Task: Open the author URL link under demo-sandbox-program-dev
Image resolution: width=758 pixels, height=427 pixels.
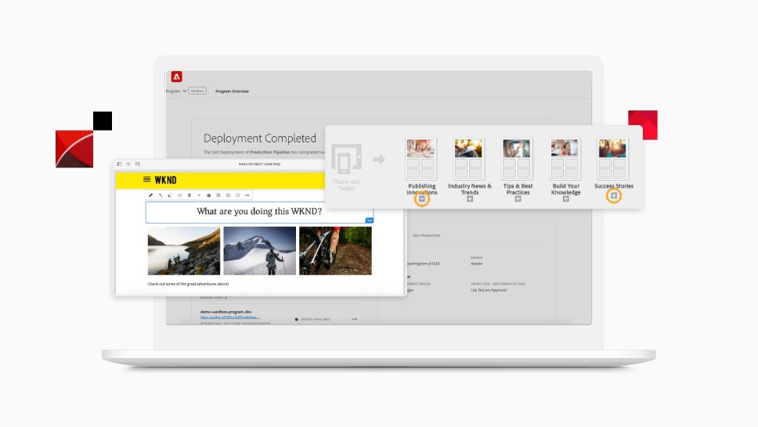Action: [x=230, y=318]
